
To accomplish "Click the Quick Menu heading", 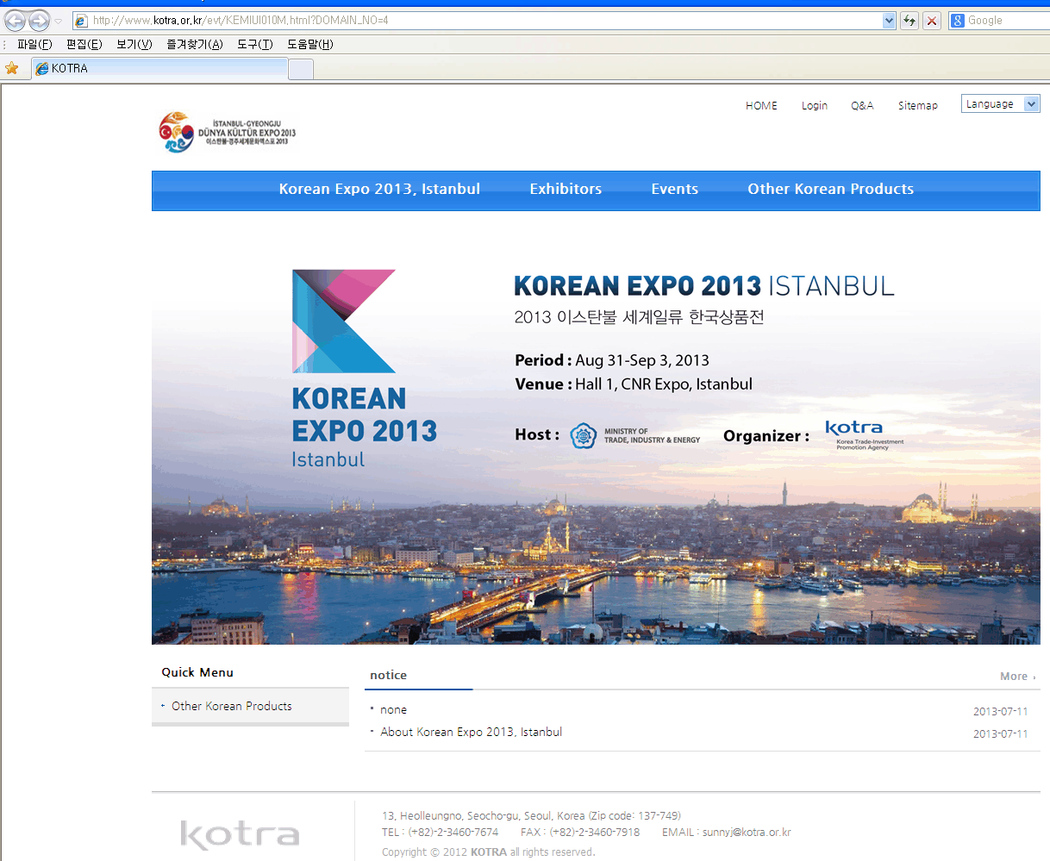I will pyautogui.click(x=197, y=672).
